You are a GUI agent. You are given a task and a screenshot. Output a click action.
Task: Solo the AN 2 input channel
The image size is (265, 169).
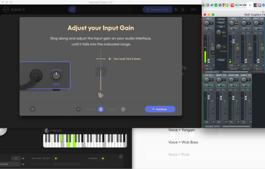click(236, 29)
